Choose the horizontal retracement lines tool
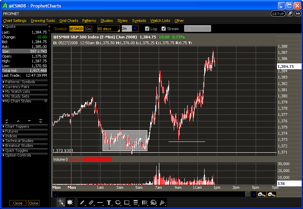This screenshot has width=303, height=209. coord(136,202)
